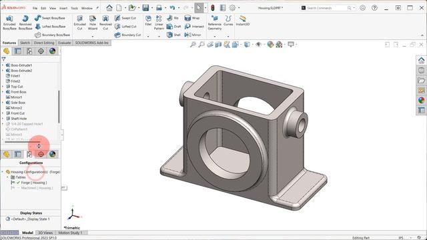The width and height of the screenshot is (427, 240).
Task: Expand the Tables node in Configurations
Action: (x=7, y=177)
